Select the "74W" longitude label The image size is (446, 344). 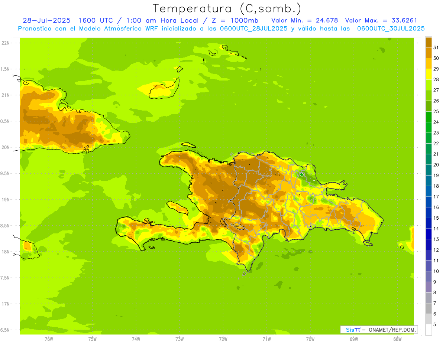coord(136,339)
